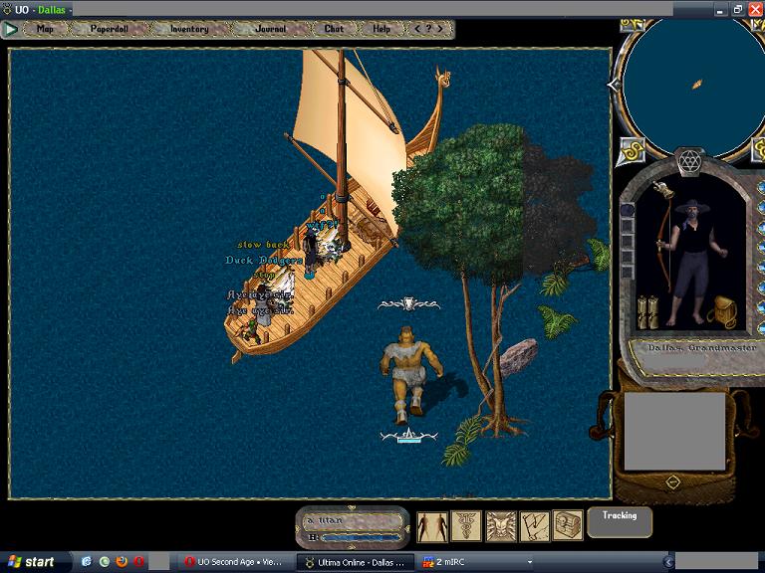Click the demon face macro icon
The image size is (765, 573).
[501, 526]
